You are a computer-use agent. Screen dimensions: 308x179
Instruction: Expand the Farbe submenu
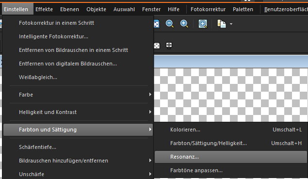(78, 95)
